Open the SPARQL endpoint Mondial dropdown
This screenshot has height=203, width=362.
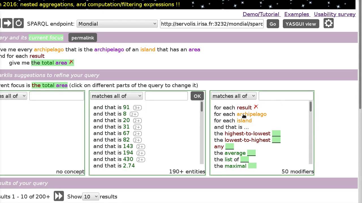coord(117,24)
